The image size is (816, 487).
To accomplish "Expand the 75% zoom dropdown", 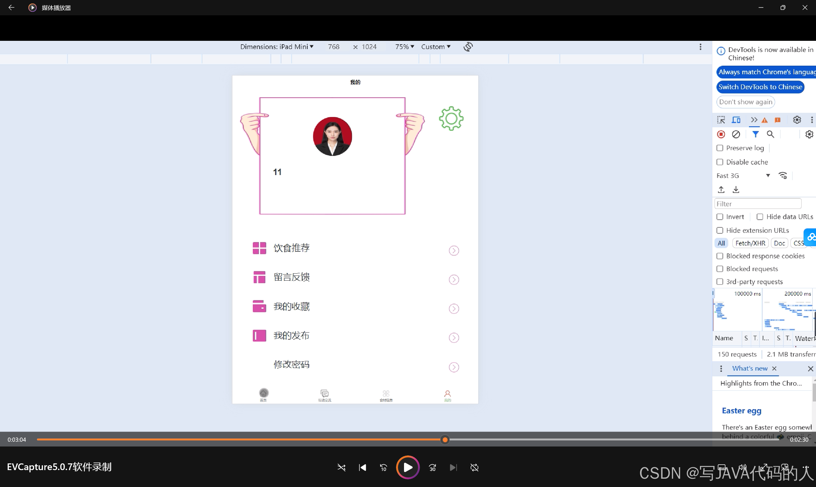I will click(404, 47).
